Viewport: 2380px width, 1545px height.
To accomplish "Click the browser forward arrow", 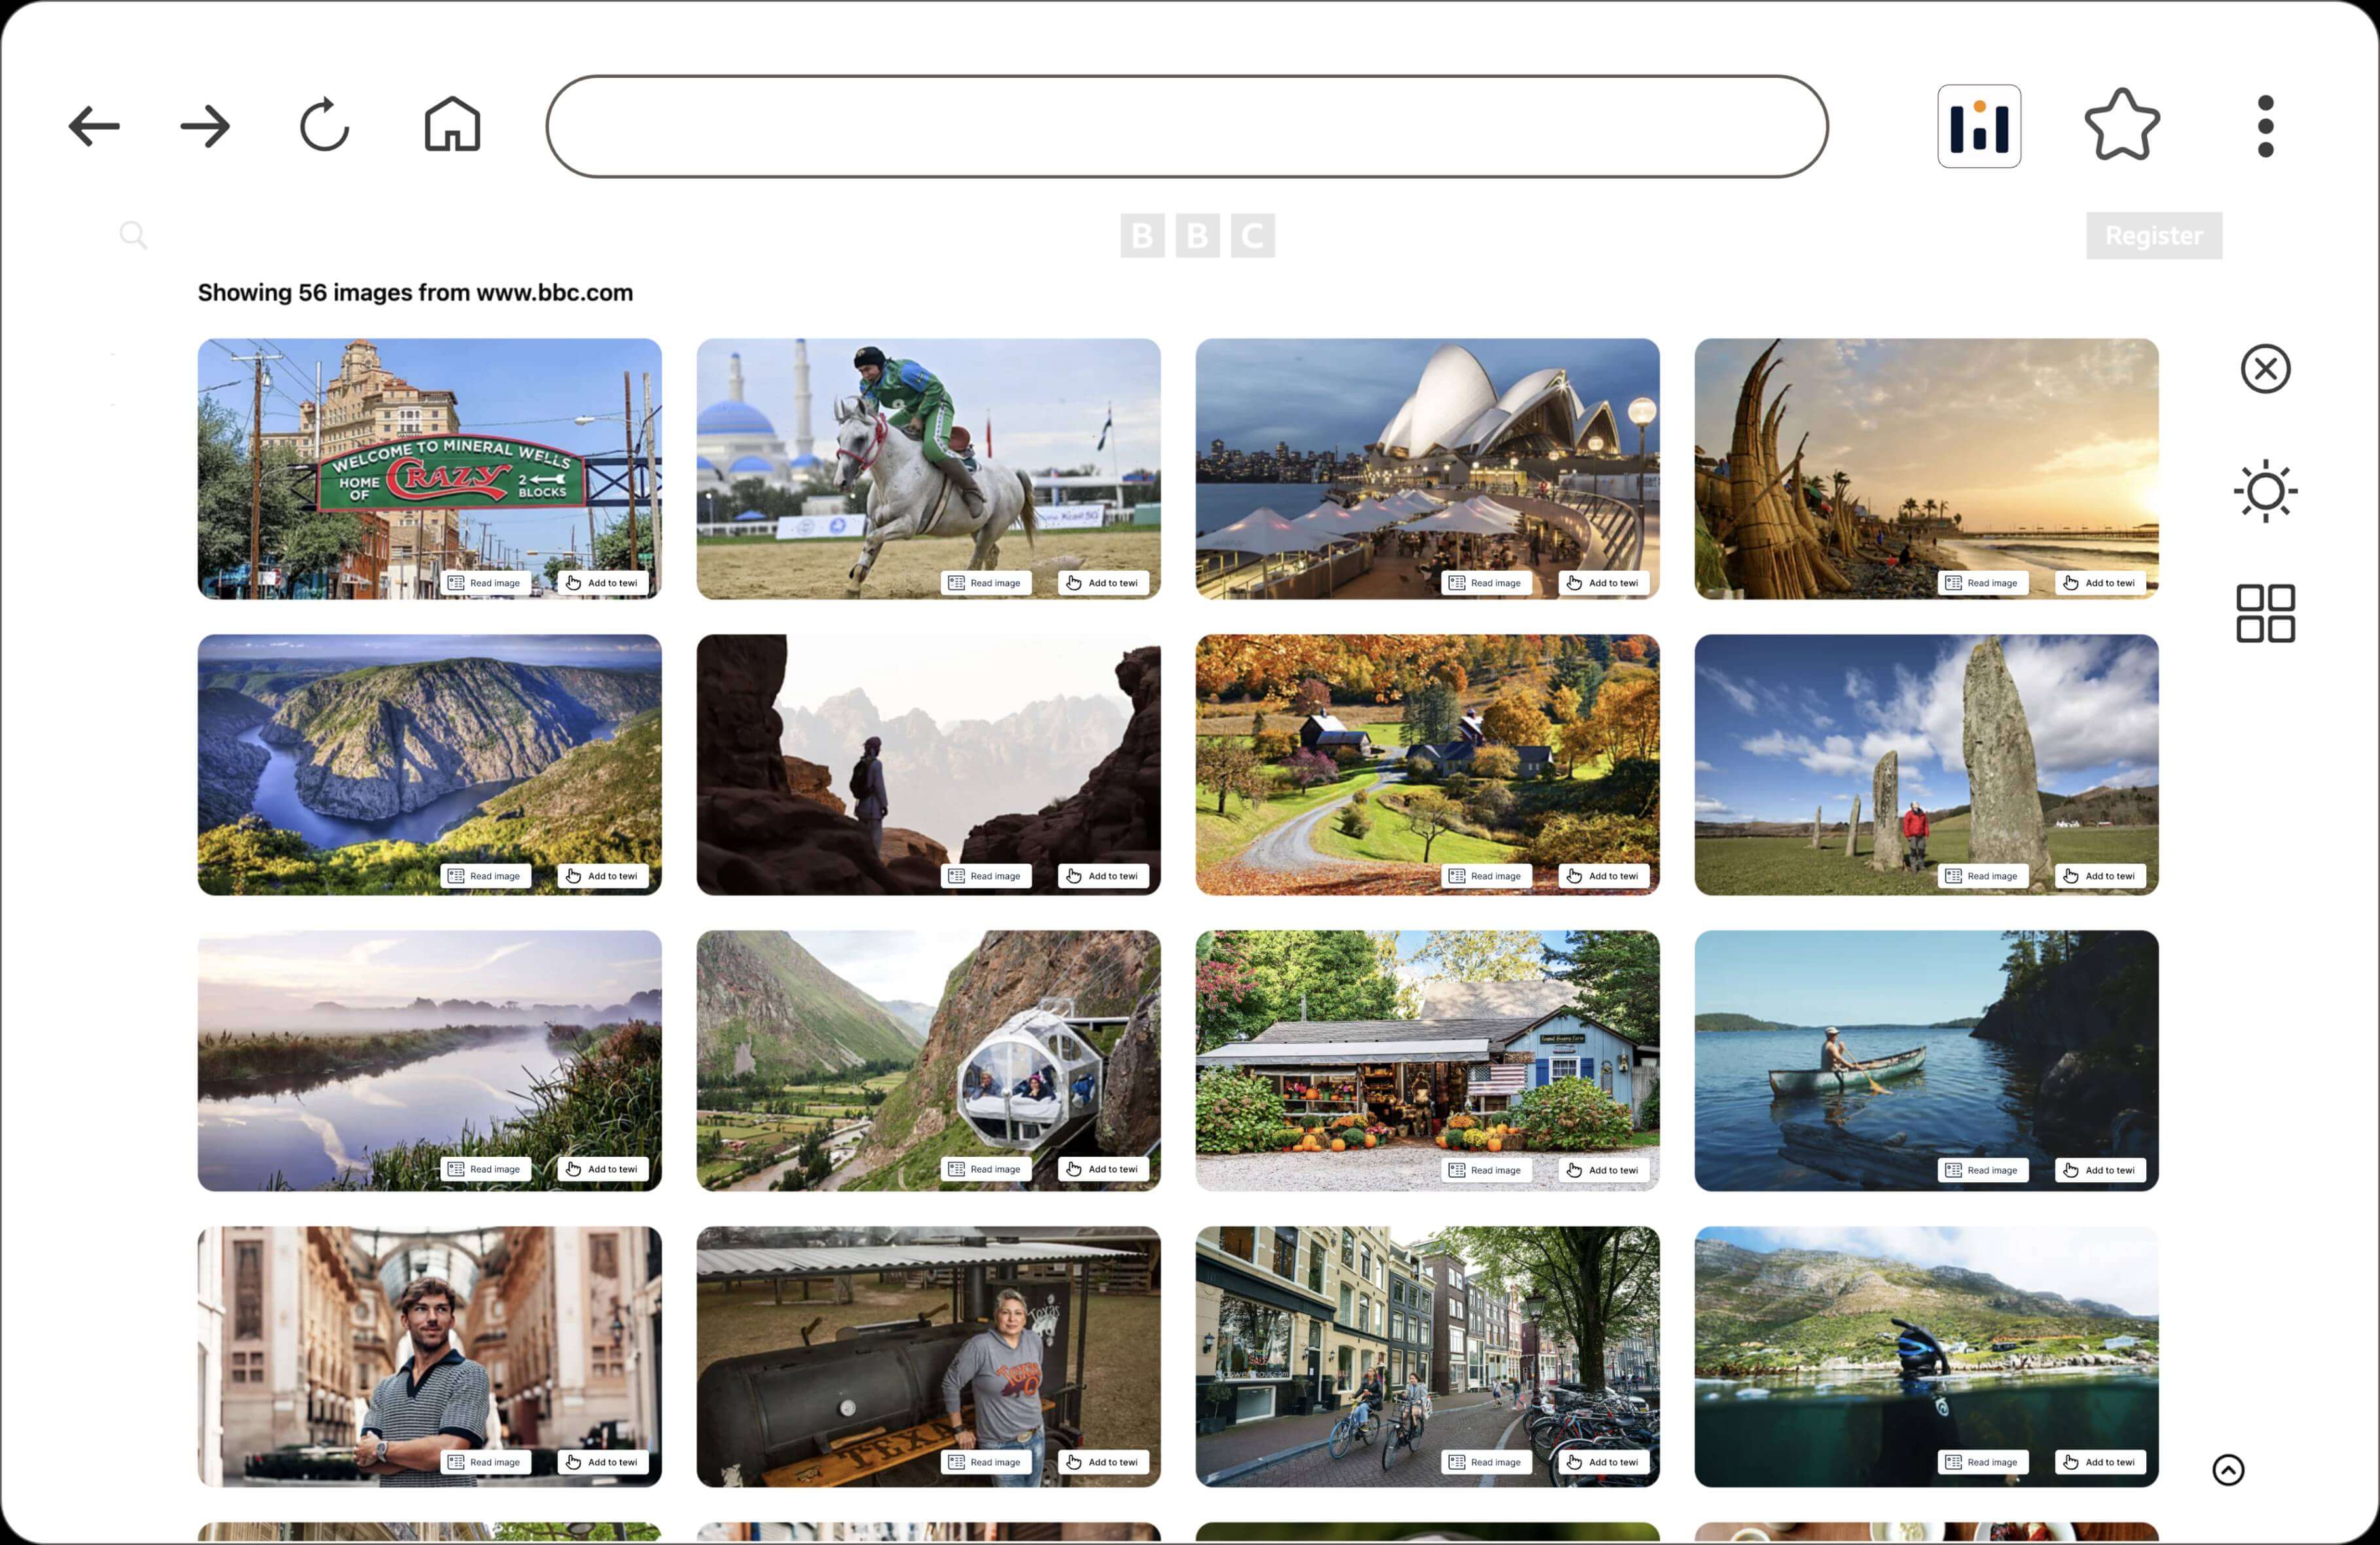I will point(205,127).
